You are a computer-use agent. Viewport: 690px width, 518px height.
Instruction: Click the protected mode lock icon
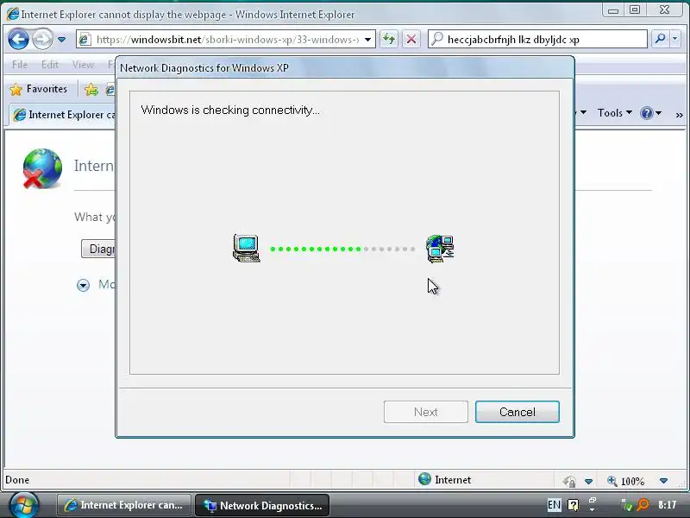pyautogui.click(x=569, y=481)
